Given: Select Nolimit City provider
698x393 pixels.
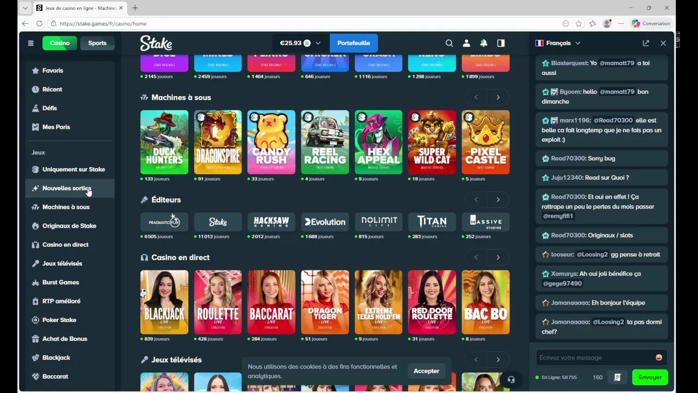Looking at the screenshot, I should 378,222.
